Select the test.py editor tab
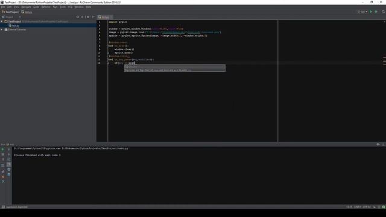 (x=105, y=17)
